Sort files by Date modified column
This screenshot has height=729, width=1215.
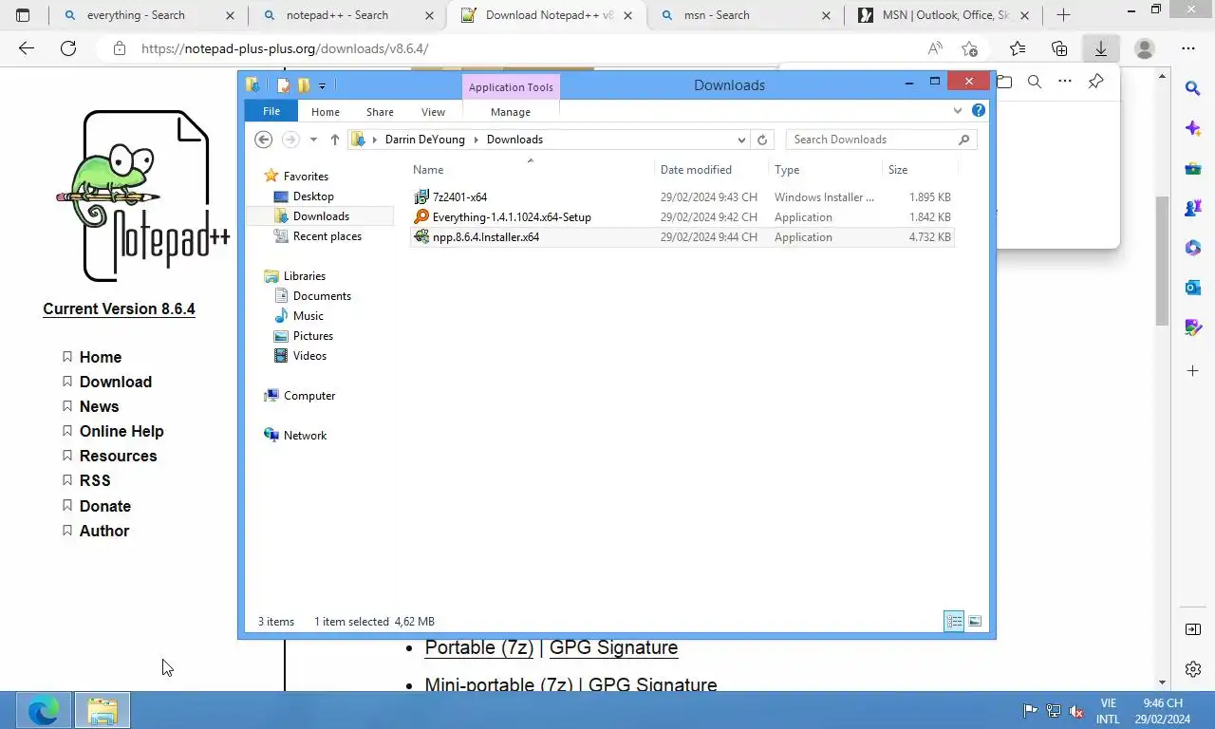[696, 170]
